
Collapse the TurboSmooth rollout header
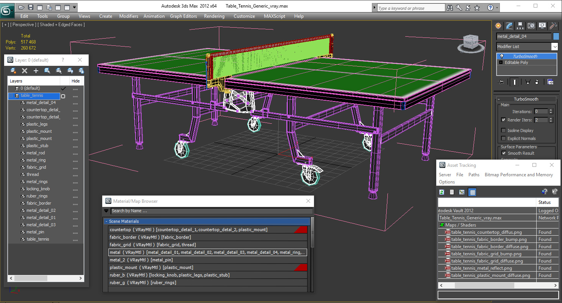click(x=526, y=99)
